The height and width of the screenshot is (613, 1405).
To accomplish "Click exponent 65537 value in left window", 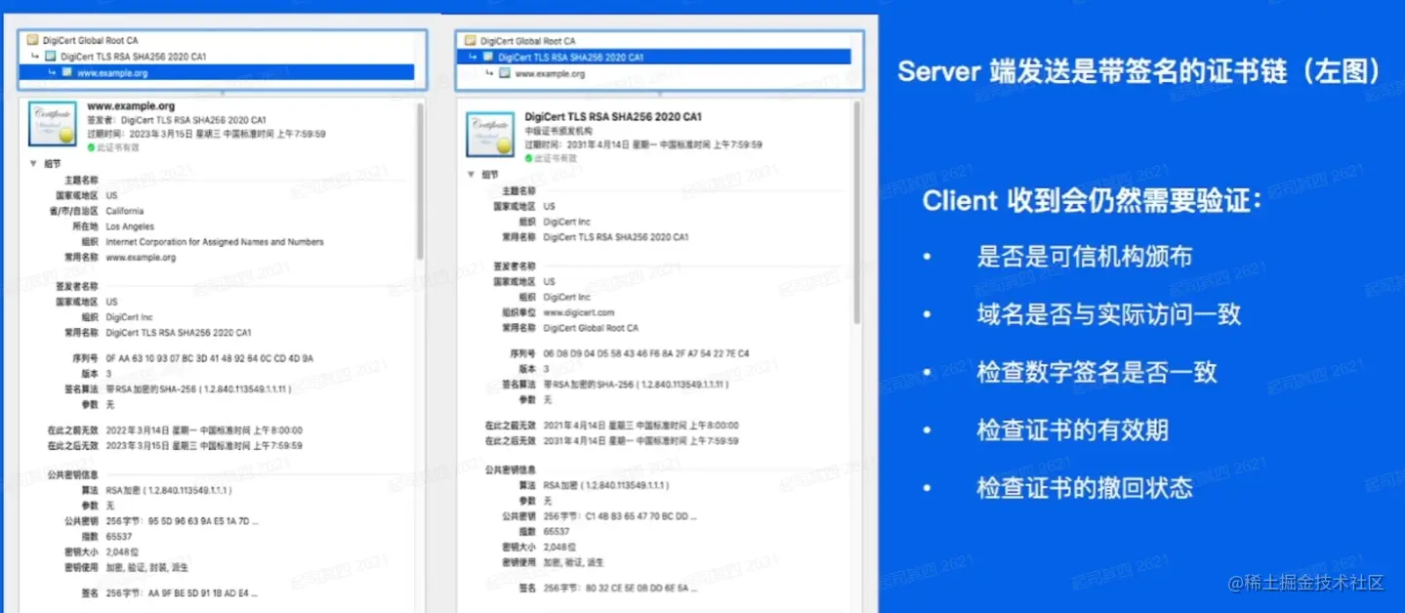I will tap(119, 536).
